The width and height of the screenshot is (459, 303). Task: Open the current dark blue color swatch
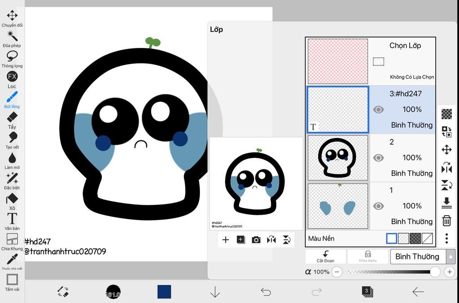point(164,292)
